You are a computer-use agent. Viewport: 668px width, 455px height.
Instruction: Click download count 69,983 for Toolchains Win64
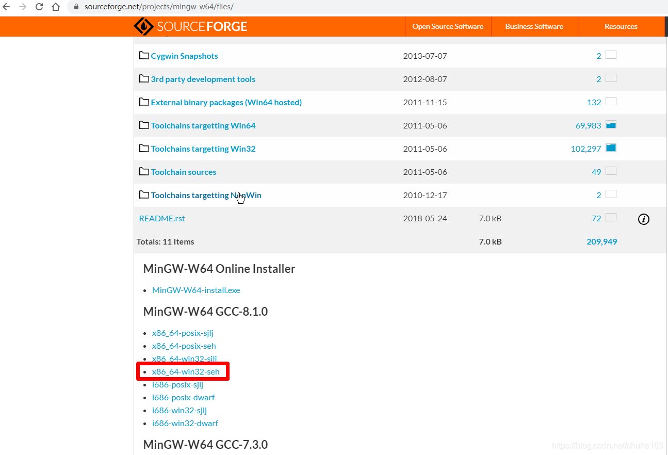[588, 125]
